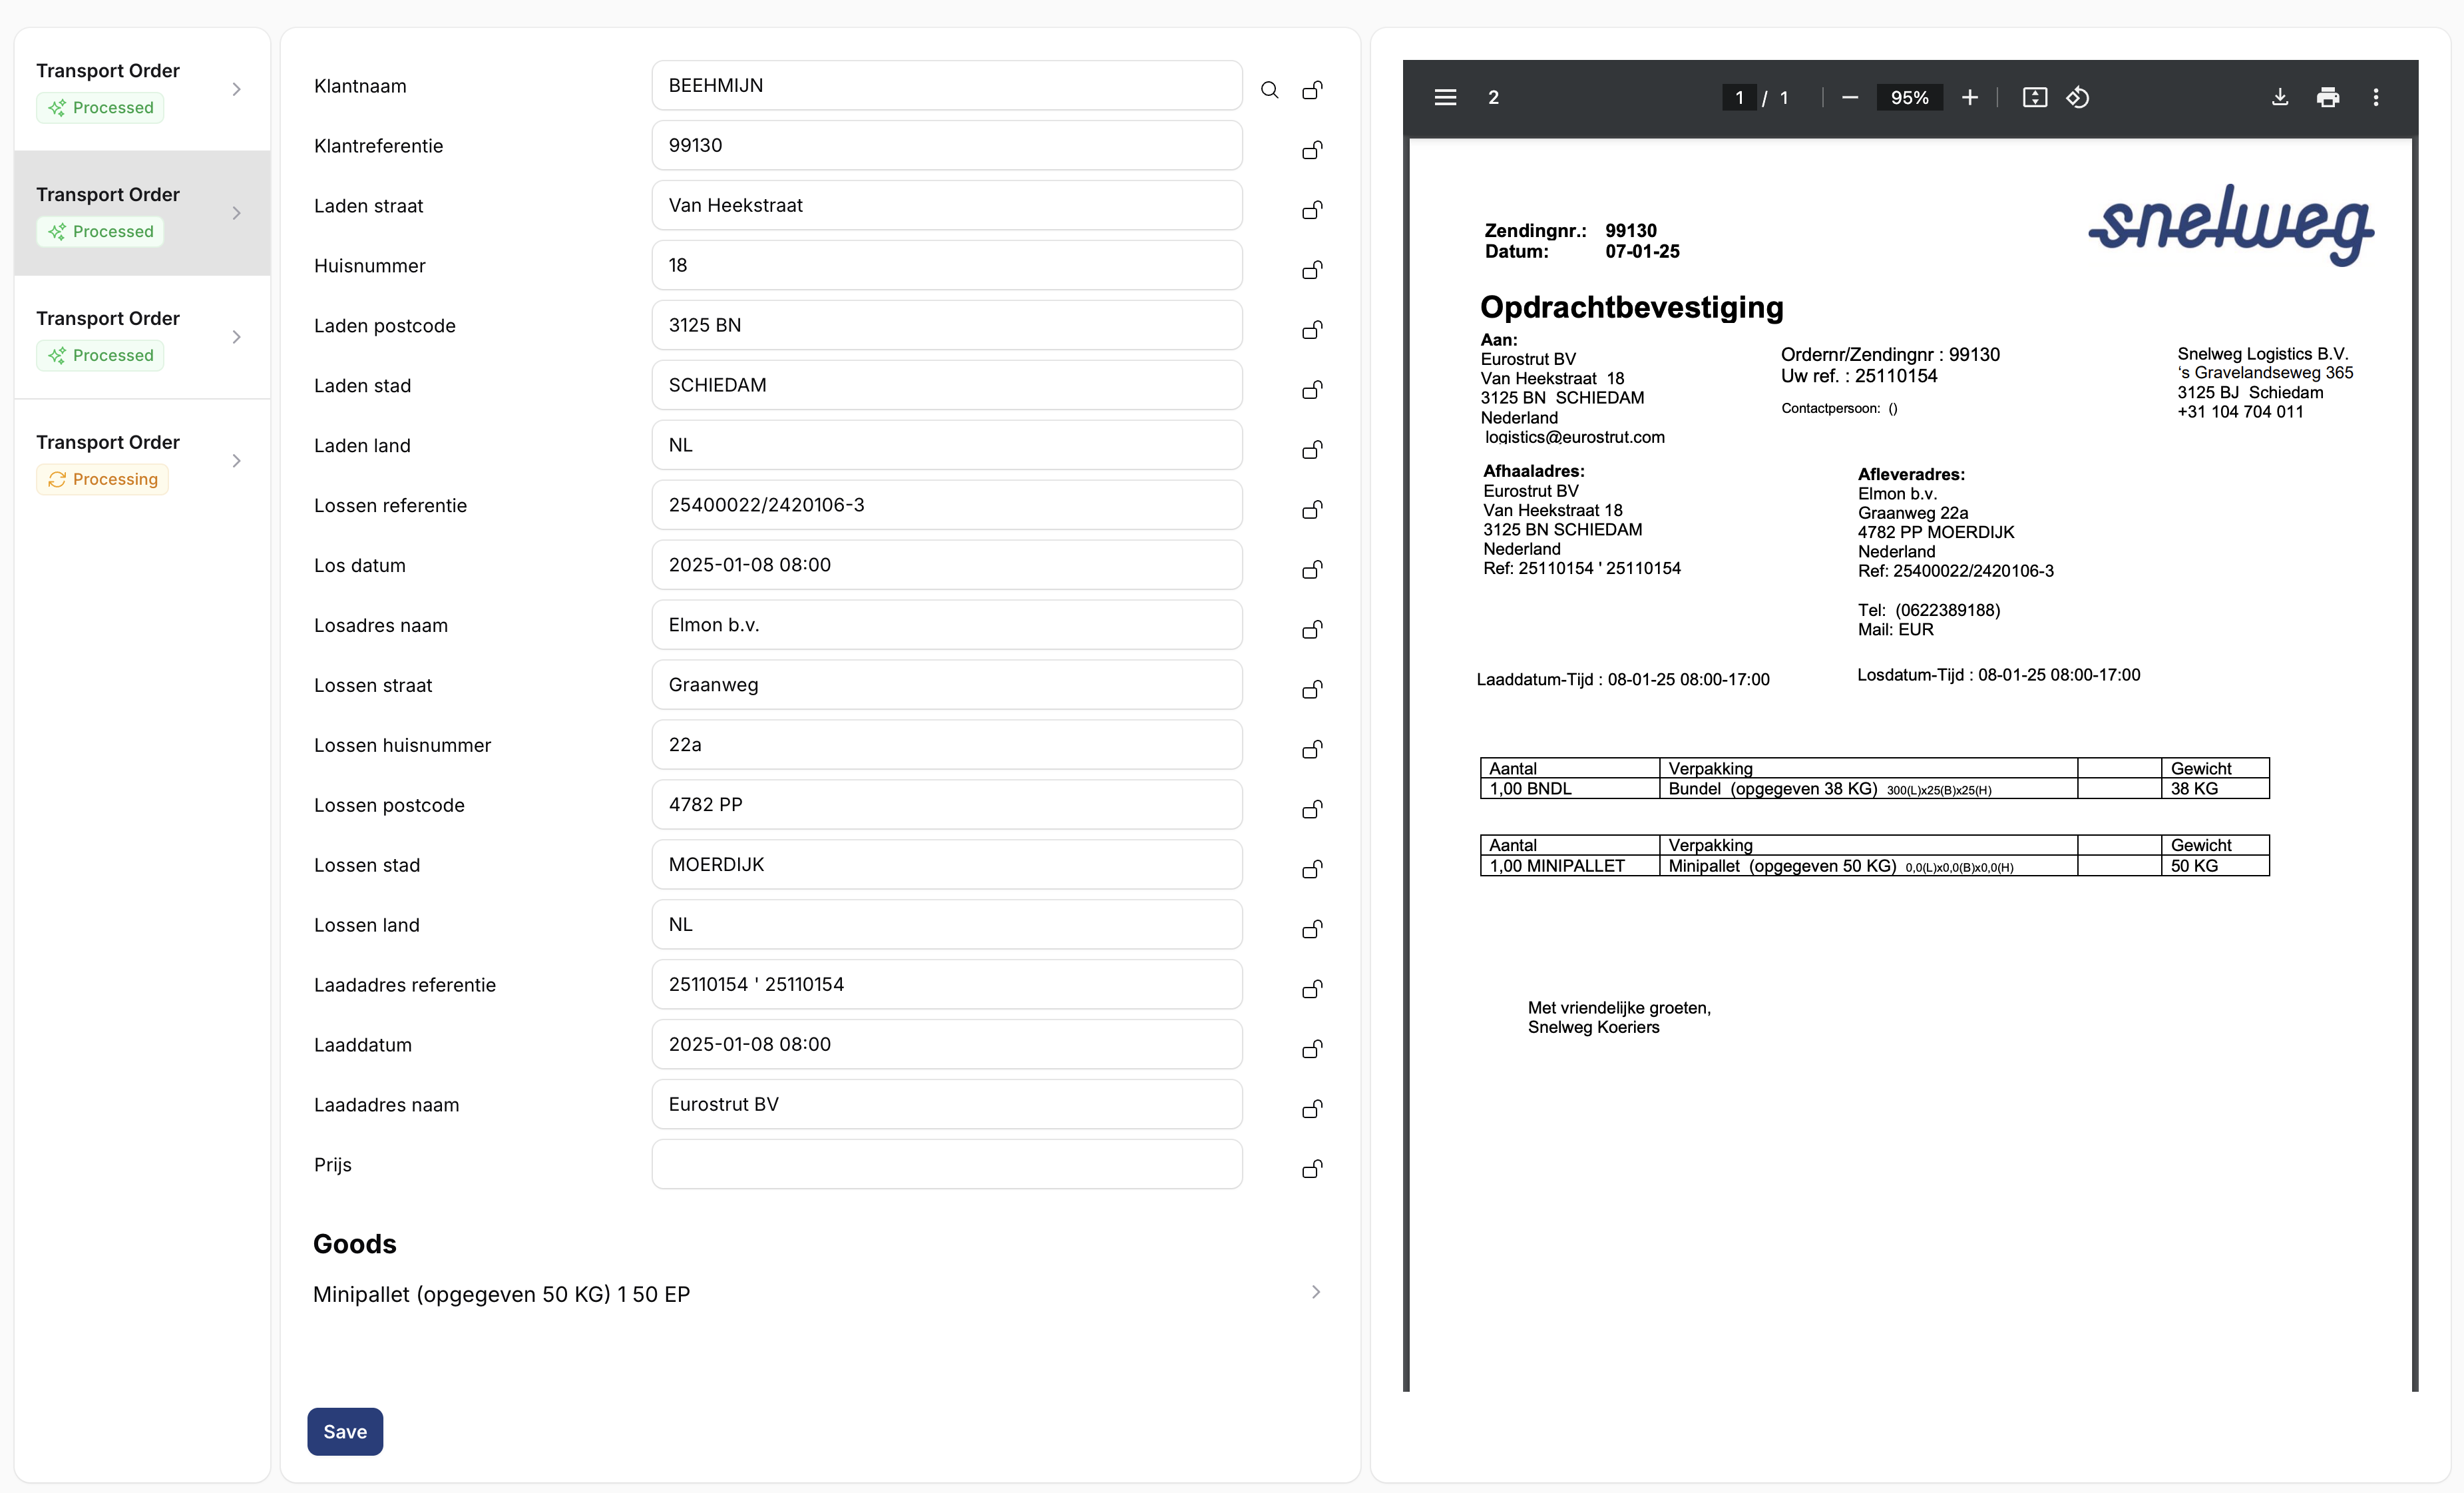Image resolution: width=2464 pixels, height=1493 pixels.
Task: Open PDF viewer more actions menu
Action: pyautogui.click(x=2376, y=97)
